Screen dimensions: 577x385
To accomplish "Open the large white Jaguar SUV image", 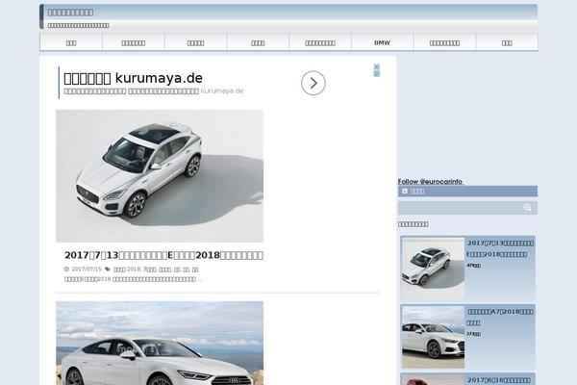I will pyautogui.click(x=160, y=176).
